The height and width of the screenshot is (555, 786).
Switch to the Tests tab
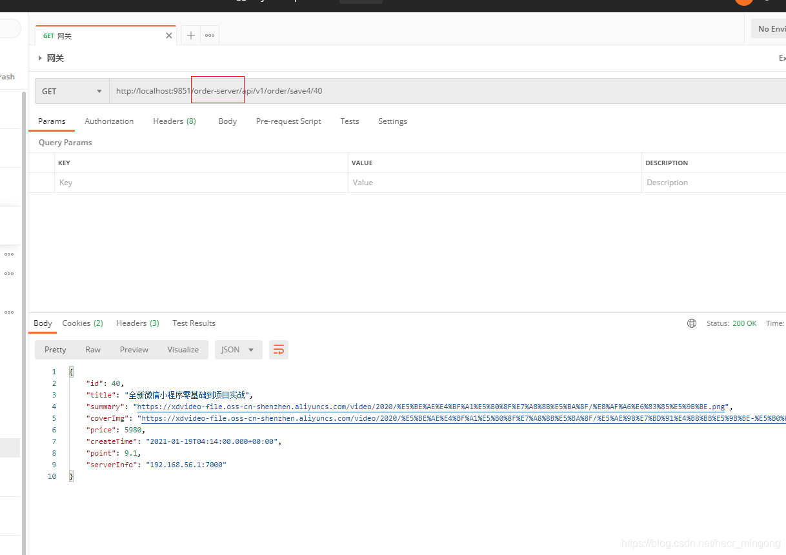click(x=350, y=121)
